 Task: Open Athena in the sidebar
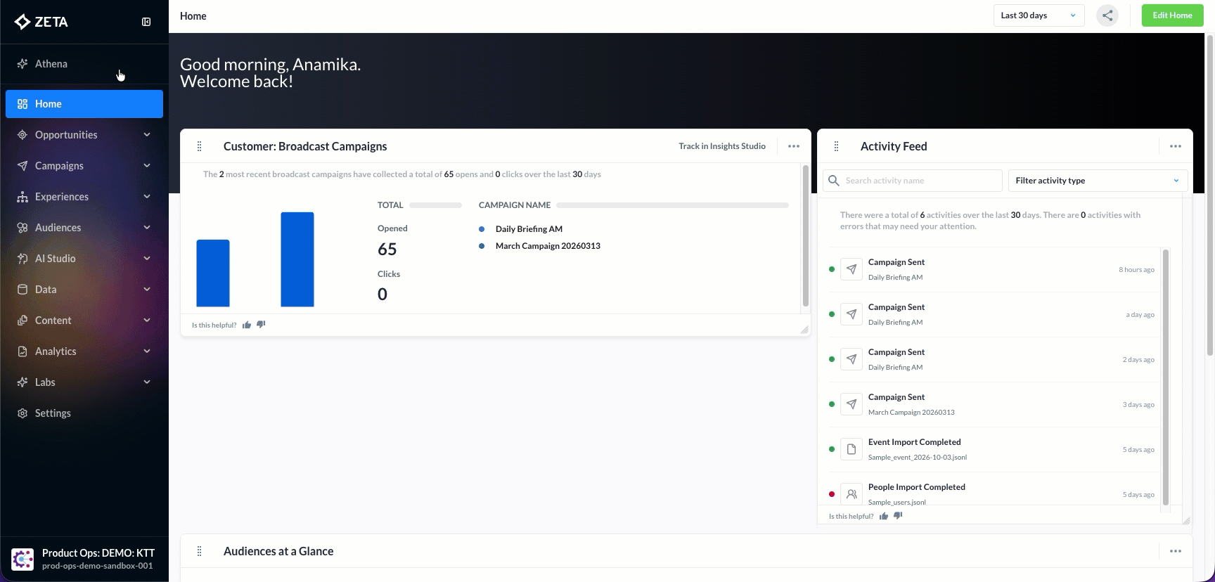pos(51,64)
